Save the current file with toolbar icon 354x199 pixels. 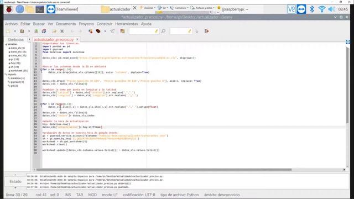coord(36,31)
